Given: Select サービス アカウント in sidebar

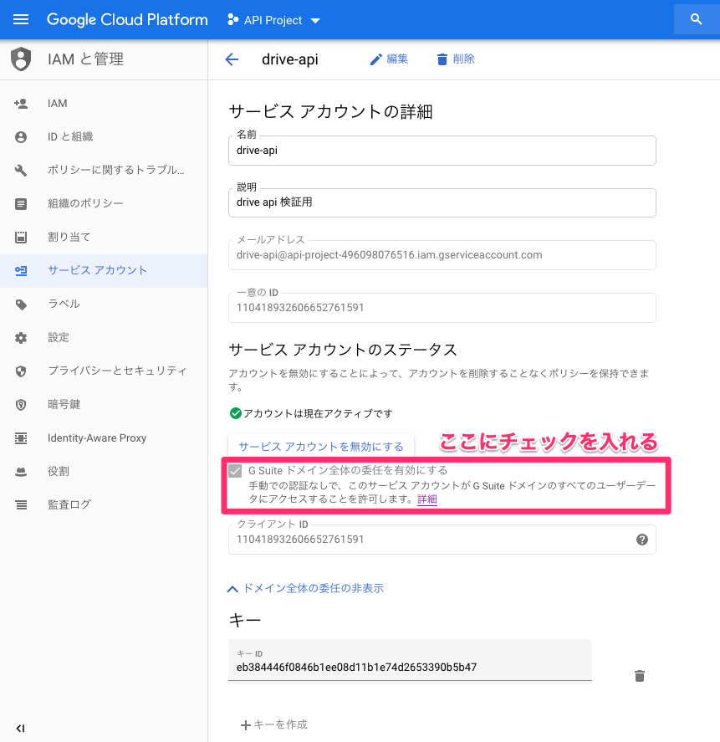Looking at the screenshot, I should [x=104, y=271].
